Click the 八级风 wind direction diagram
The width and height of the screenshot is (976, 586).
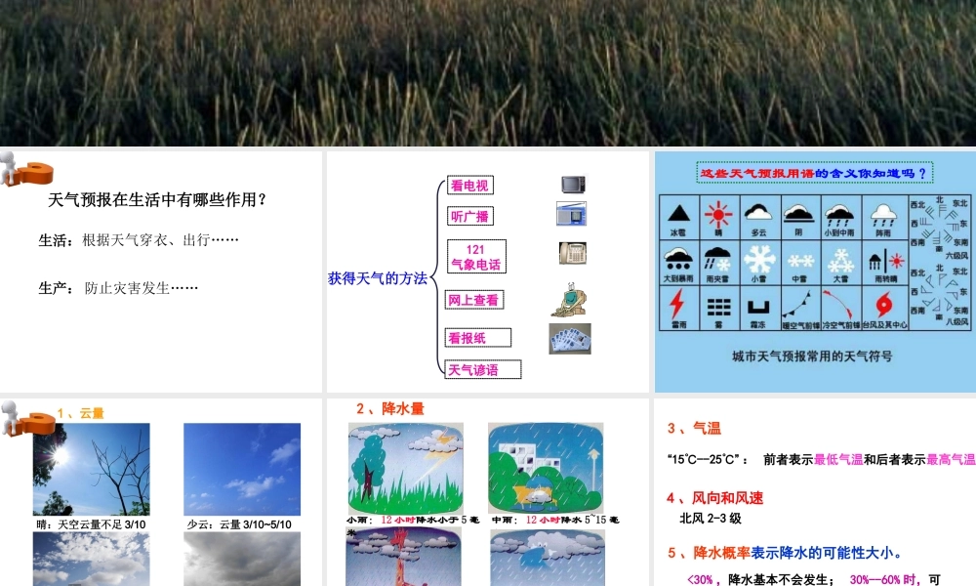click(x=940, y=295)
